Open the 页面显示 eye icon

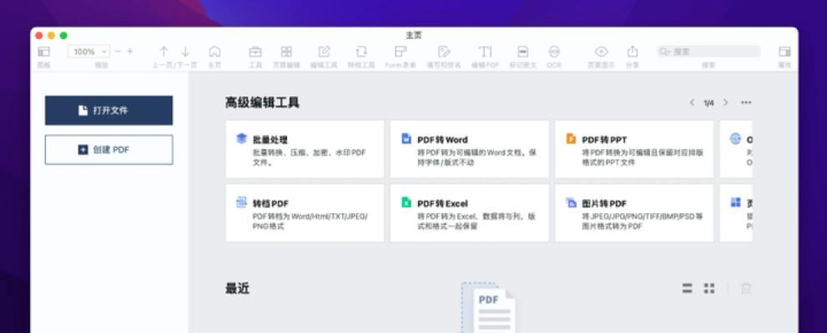point(601,52)
